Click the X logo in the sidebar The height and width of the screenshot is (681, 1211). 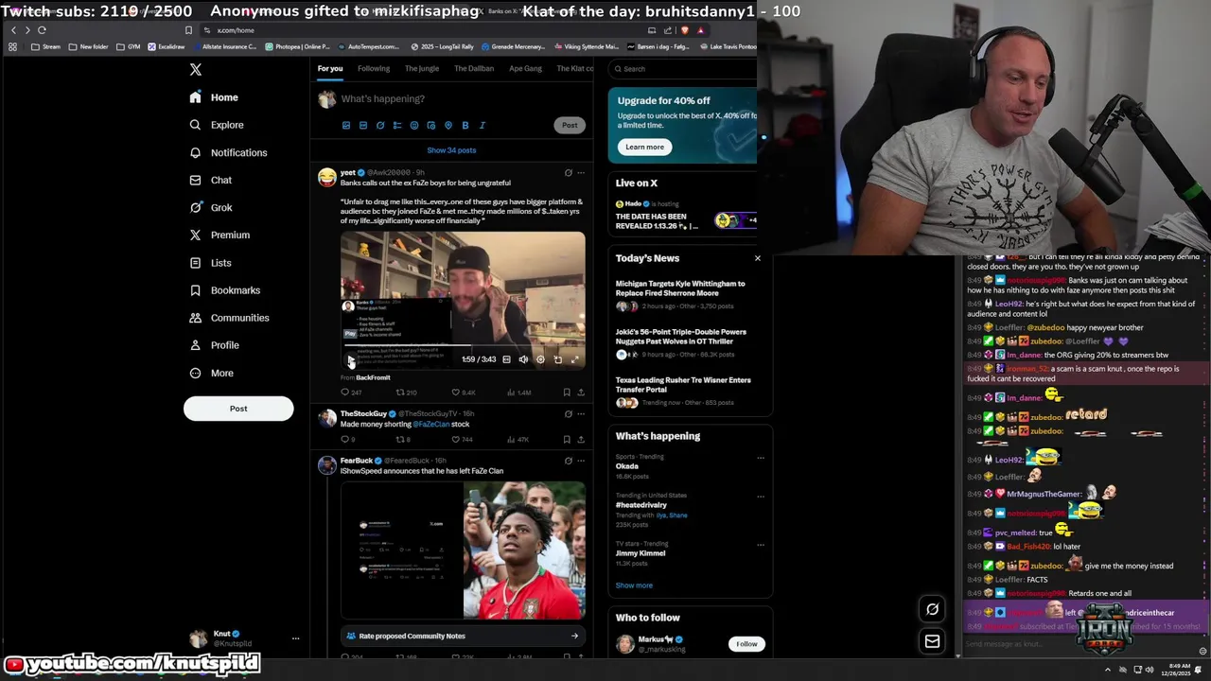[196, 70]
